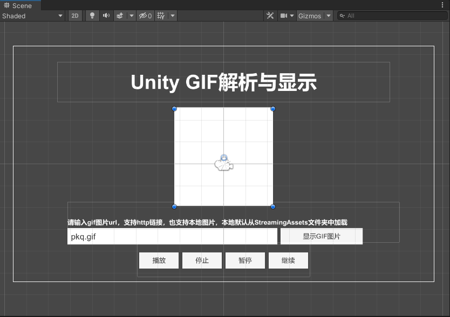450x317 pixels.
Task: Toggle the scene lighting bulb icon
Action: click(92, 16)
